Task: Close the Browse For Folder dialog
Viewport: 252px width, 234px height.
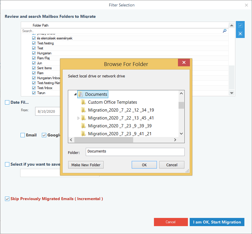Action: 184,63
